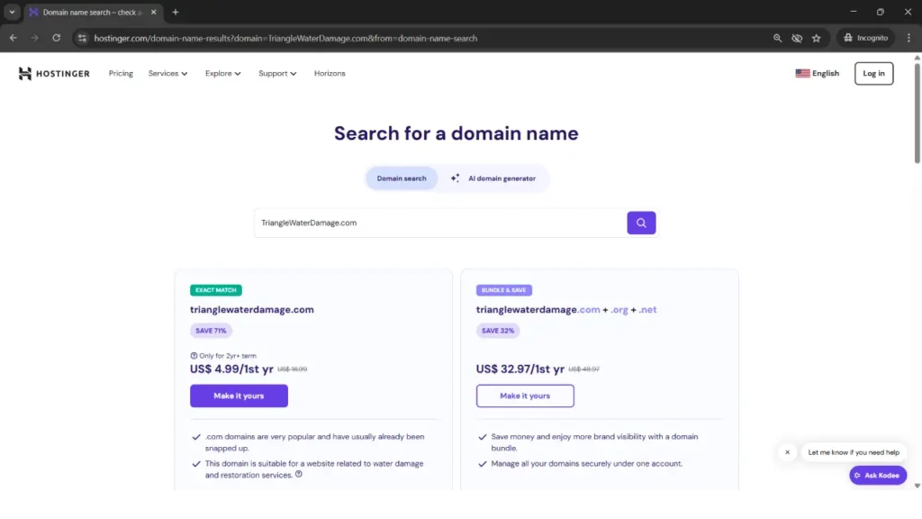This screenshot has height=519, width=922.
Task: Click the browser back arrow
Action: [x=13, y=38]
